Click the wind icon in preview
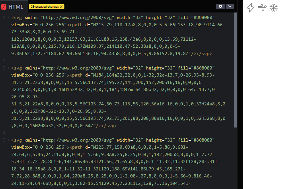 262,8
